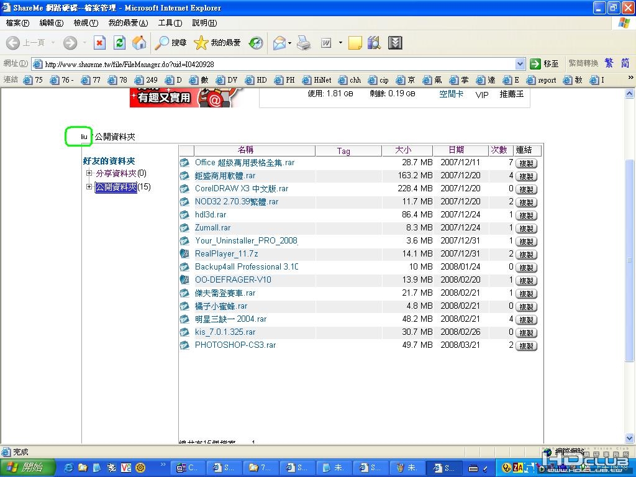Open CorelDRAW X3 中文版.rar link
This screenshot has width=636, height=477.
[x=242, y=189]
